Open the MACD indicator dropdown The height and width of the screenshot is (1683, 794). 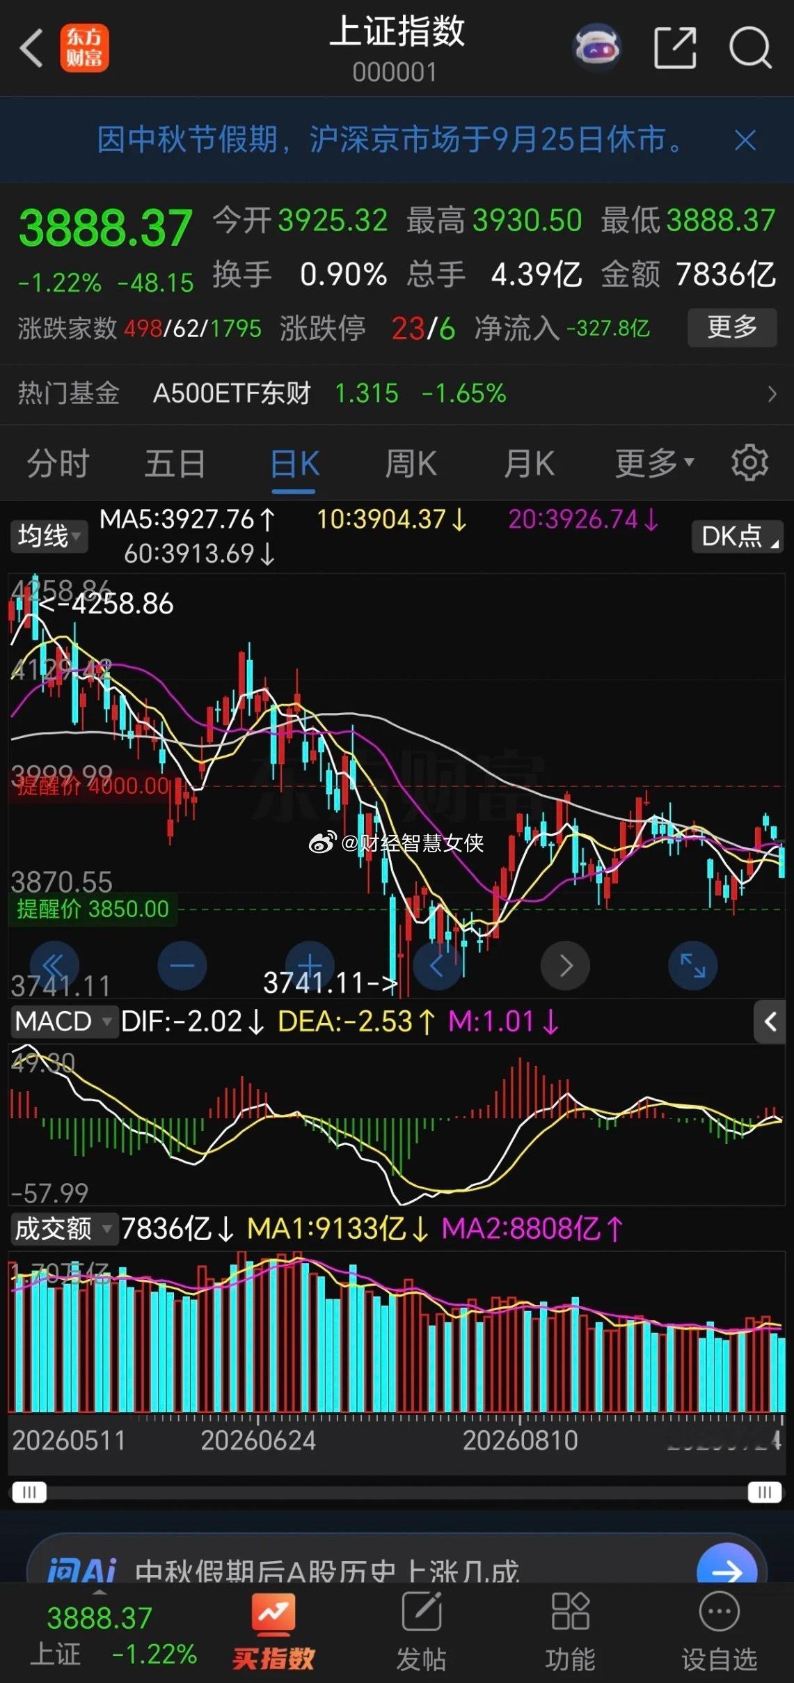63,1021
